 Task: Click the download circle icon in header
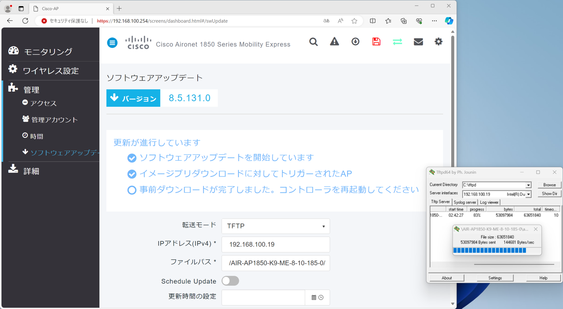coord(355,41)
